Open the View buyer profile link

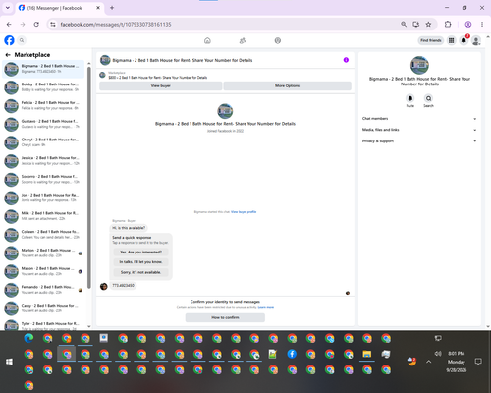coord(244,212)
